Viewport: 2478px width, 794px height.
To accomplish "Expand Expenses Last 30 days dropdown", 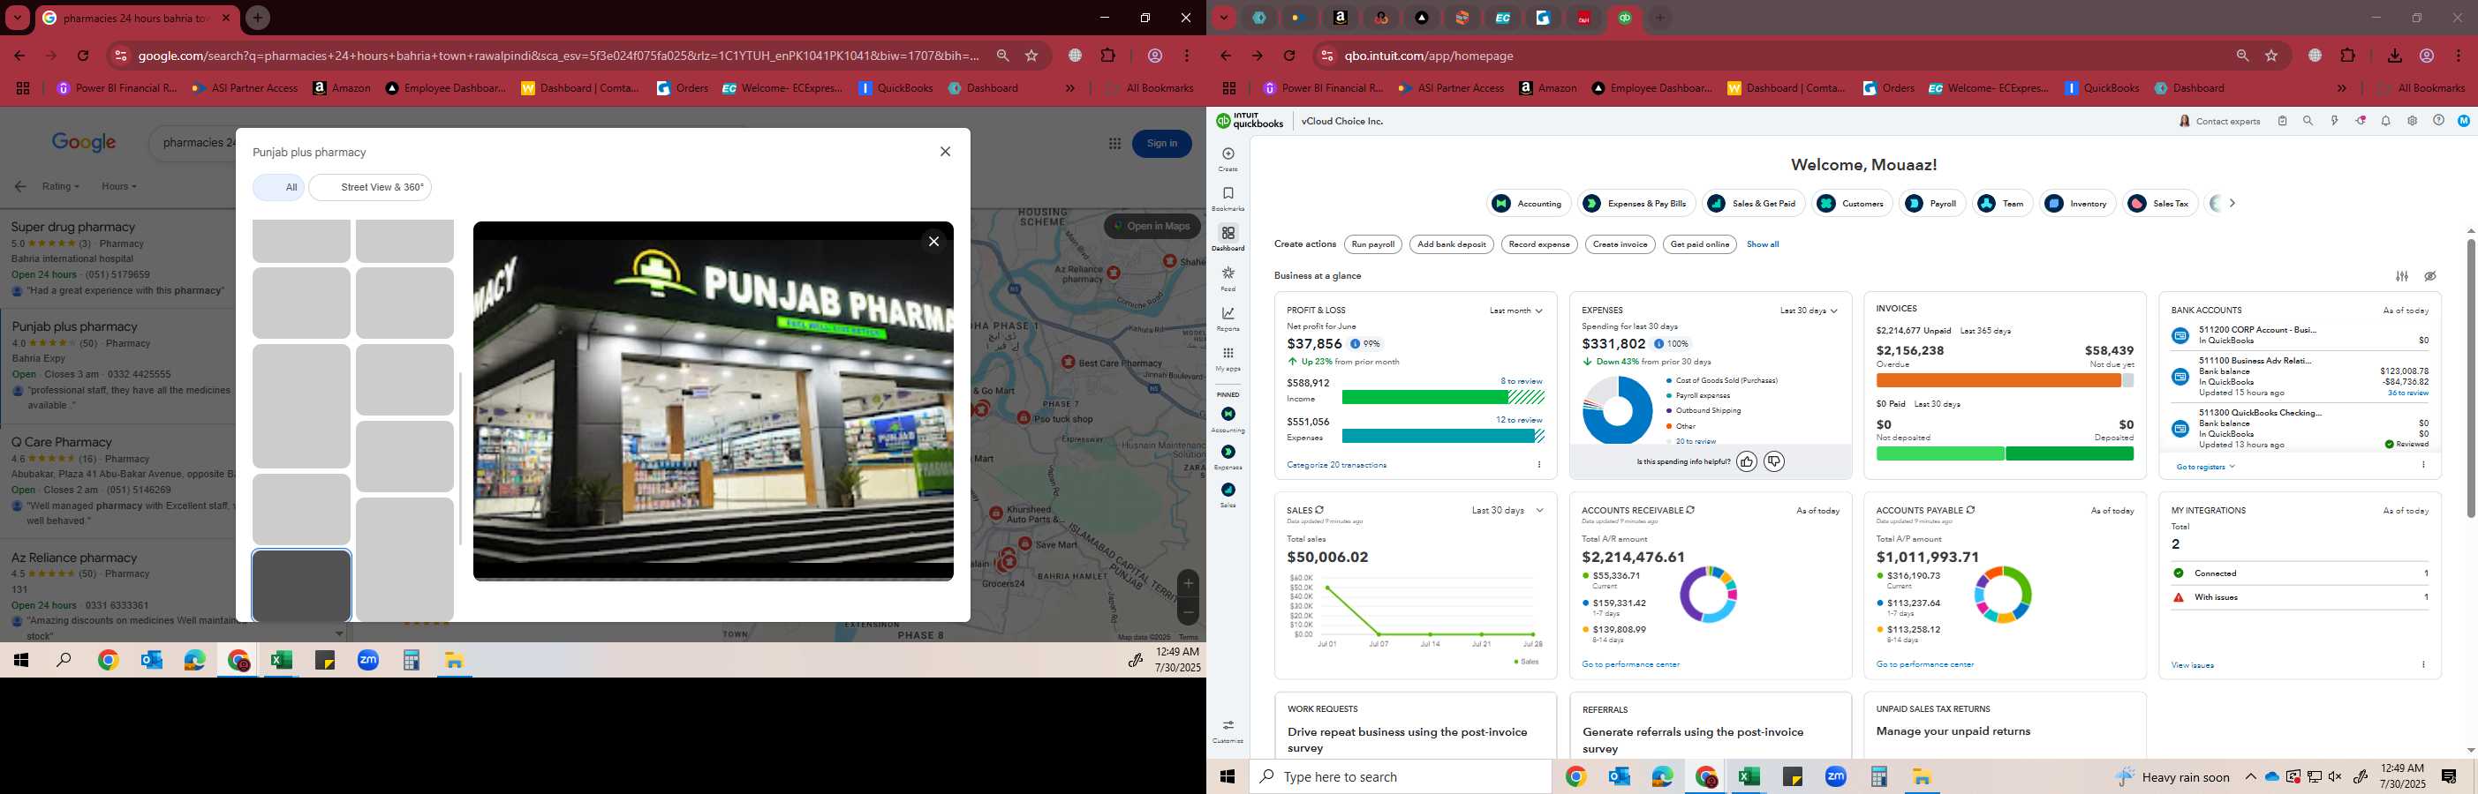I will coord(1809,311).
